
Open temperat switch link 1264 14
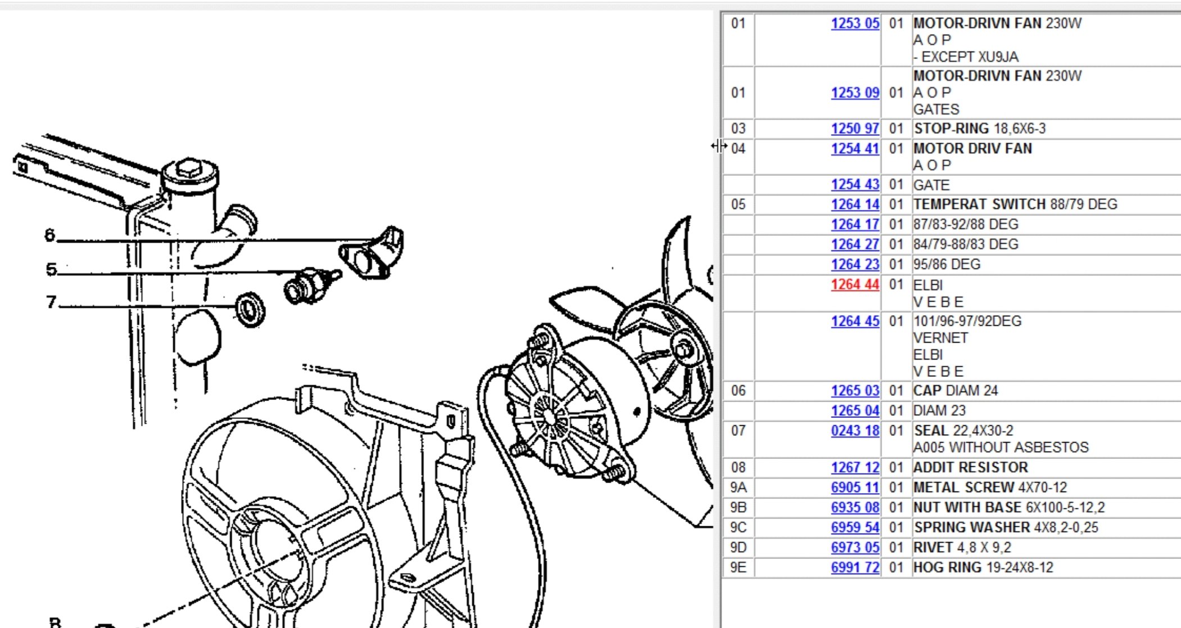855,204
